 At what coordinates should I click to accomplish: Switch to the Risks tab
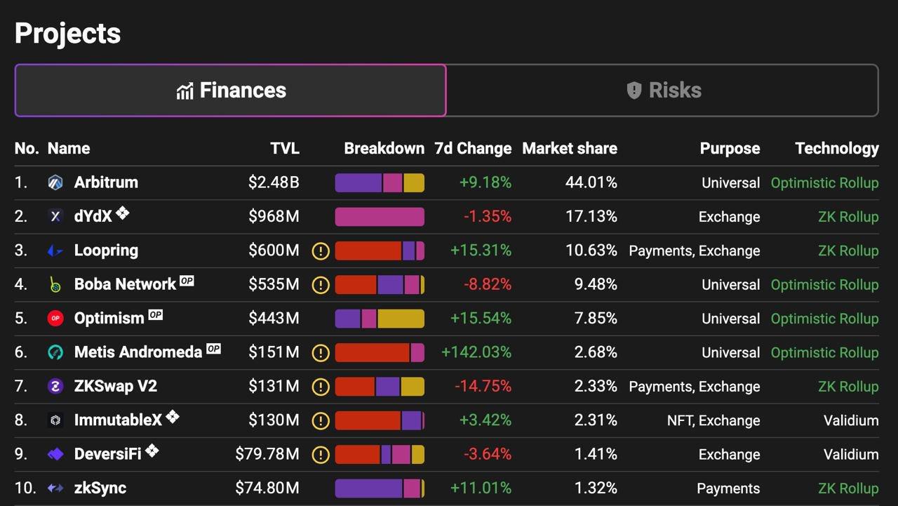(662, 91)
